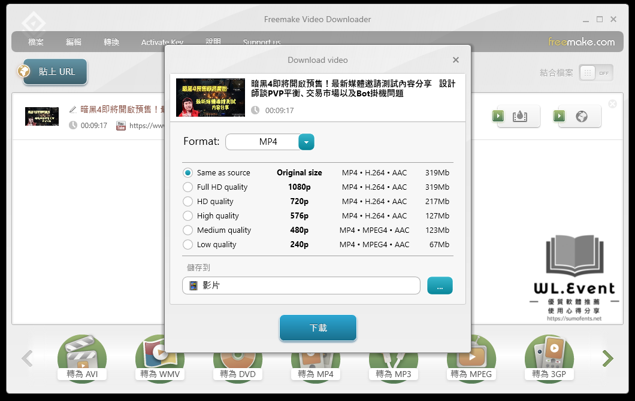This screenshot has width=635, height=401.
Task: Click the video title in dialog
Action: (x=353, y=89)
